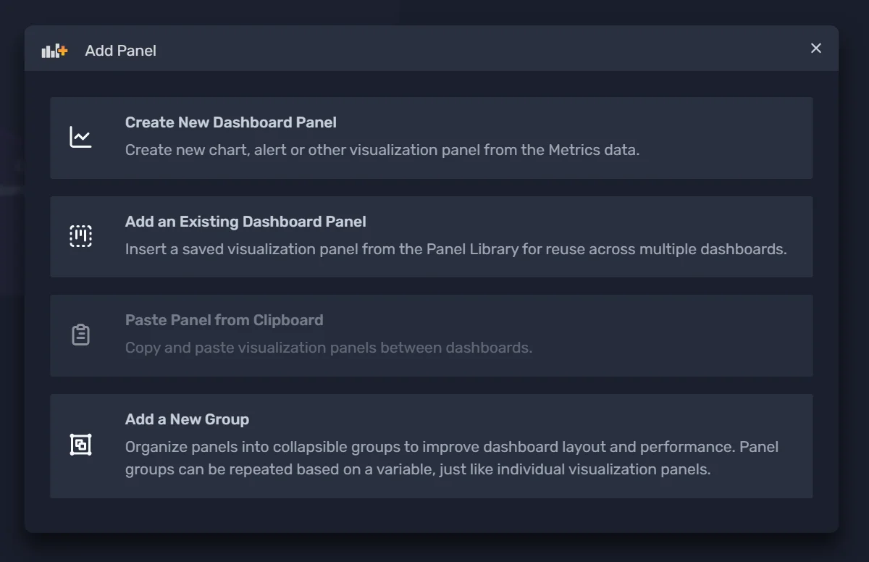Click the panel library icon for existing panels

80,236
